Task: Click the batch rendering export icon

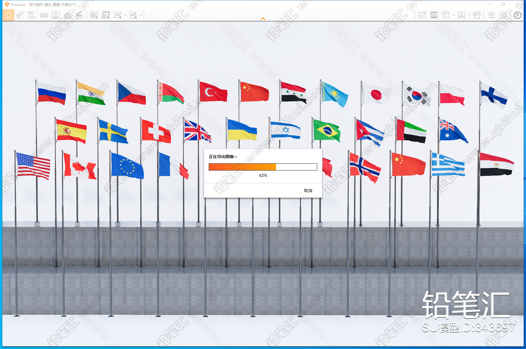Action: (x=106, y=15)
